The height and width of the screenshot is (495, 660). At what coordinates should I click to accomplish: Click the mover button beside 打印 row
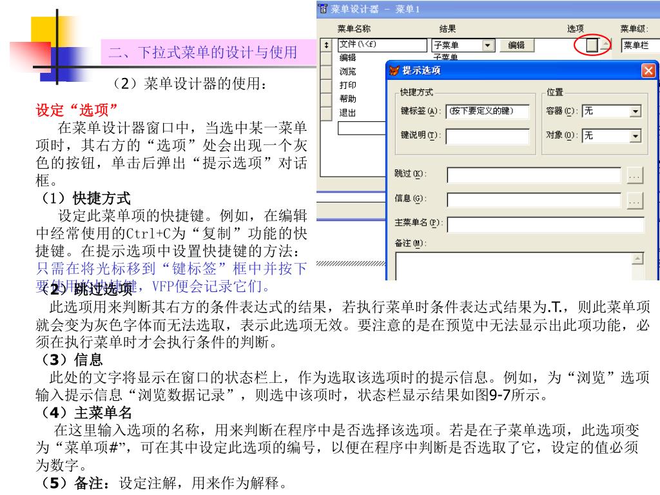click(x=326, y=86)
